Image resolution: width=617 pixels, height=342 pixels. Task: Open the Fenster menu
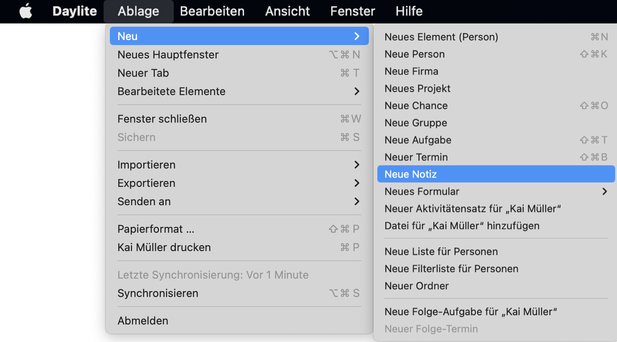(353, 11)
